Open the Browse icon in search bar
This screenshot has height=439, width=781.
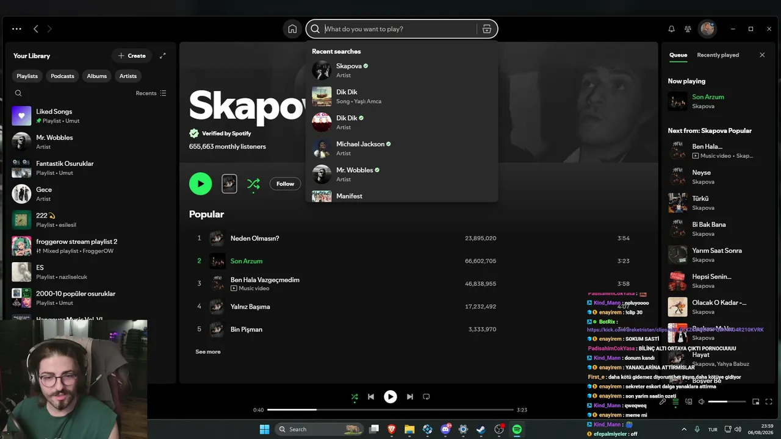(486, 29)
